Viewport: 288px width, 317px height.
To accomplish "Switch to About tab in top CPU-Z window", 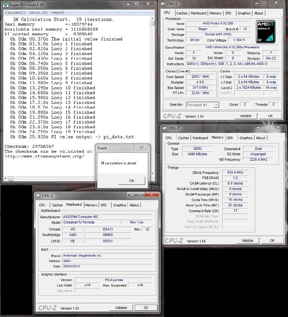I will [x=259, y=13].
